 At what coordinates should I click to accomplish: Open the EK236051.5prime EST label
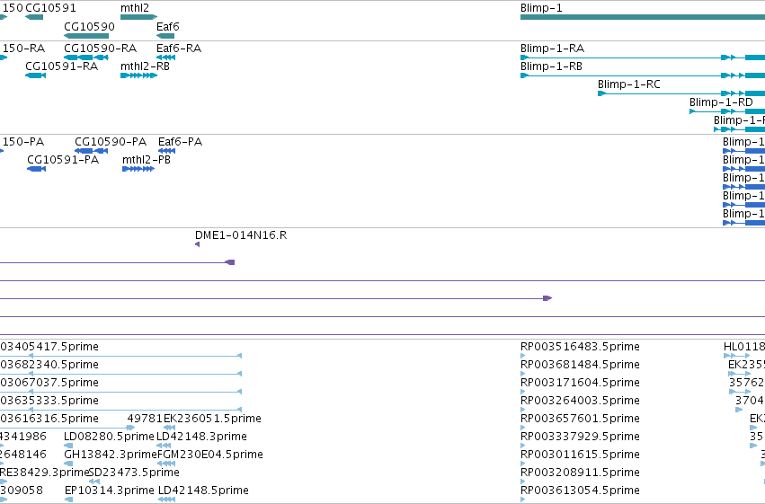coord(212,419)
